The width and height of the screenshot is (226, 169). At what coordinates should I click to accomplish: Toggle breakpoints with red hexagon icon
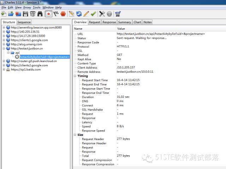(x=63, y=14)
